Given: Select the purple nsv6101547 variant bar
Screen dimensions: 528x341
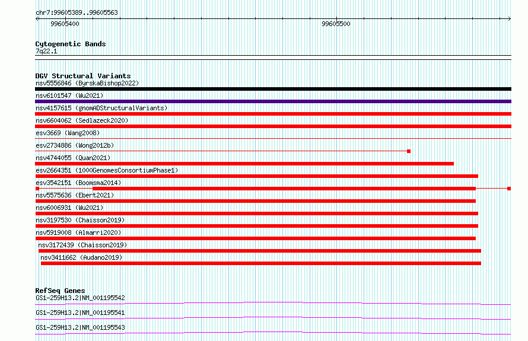Looking at the screenshot, I should click(273, 101).
